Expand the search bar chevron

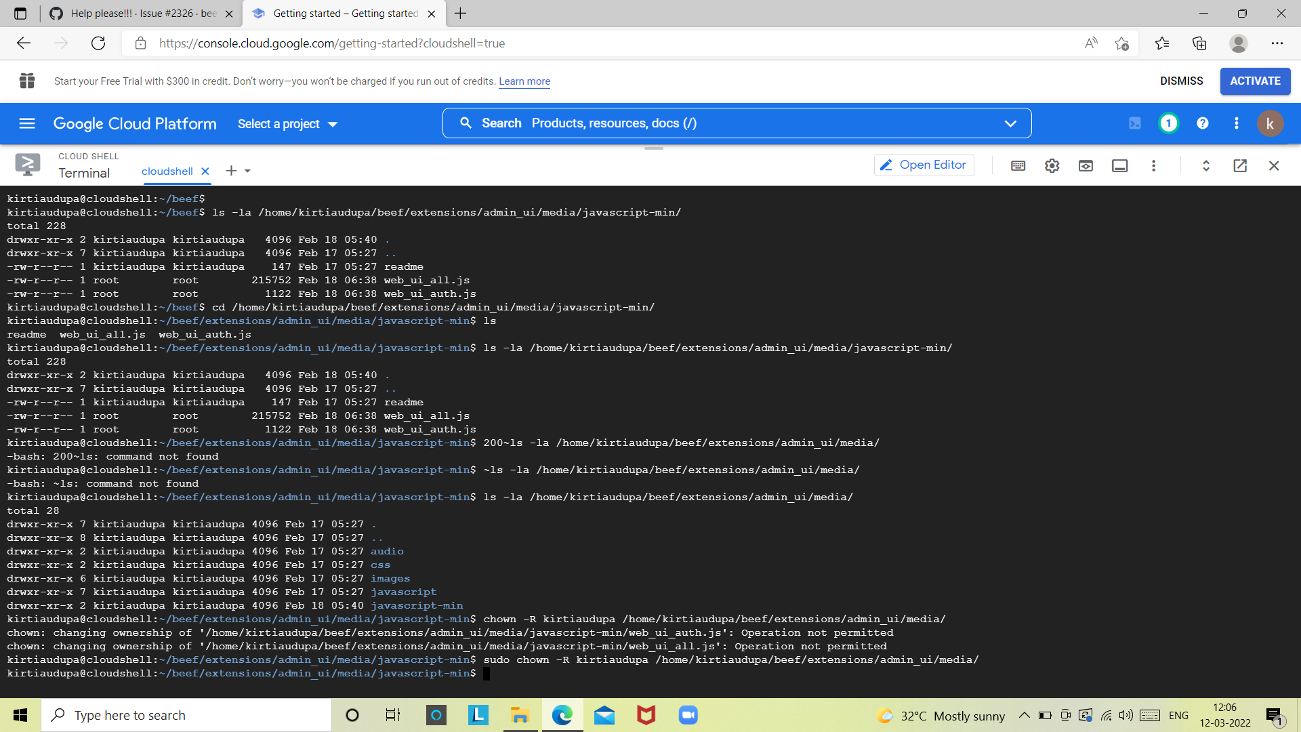[1010, 123]
